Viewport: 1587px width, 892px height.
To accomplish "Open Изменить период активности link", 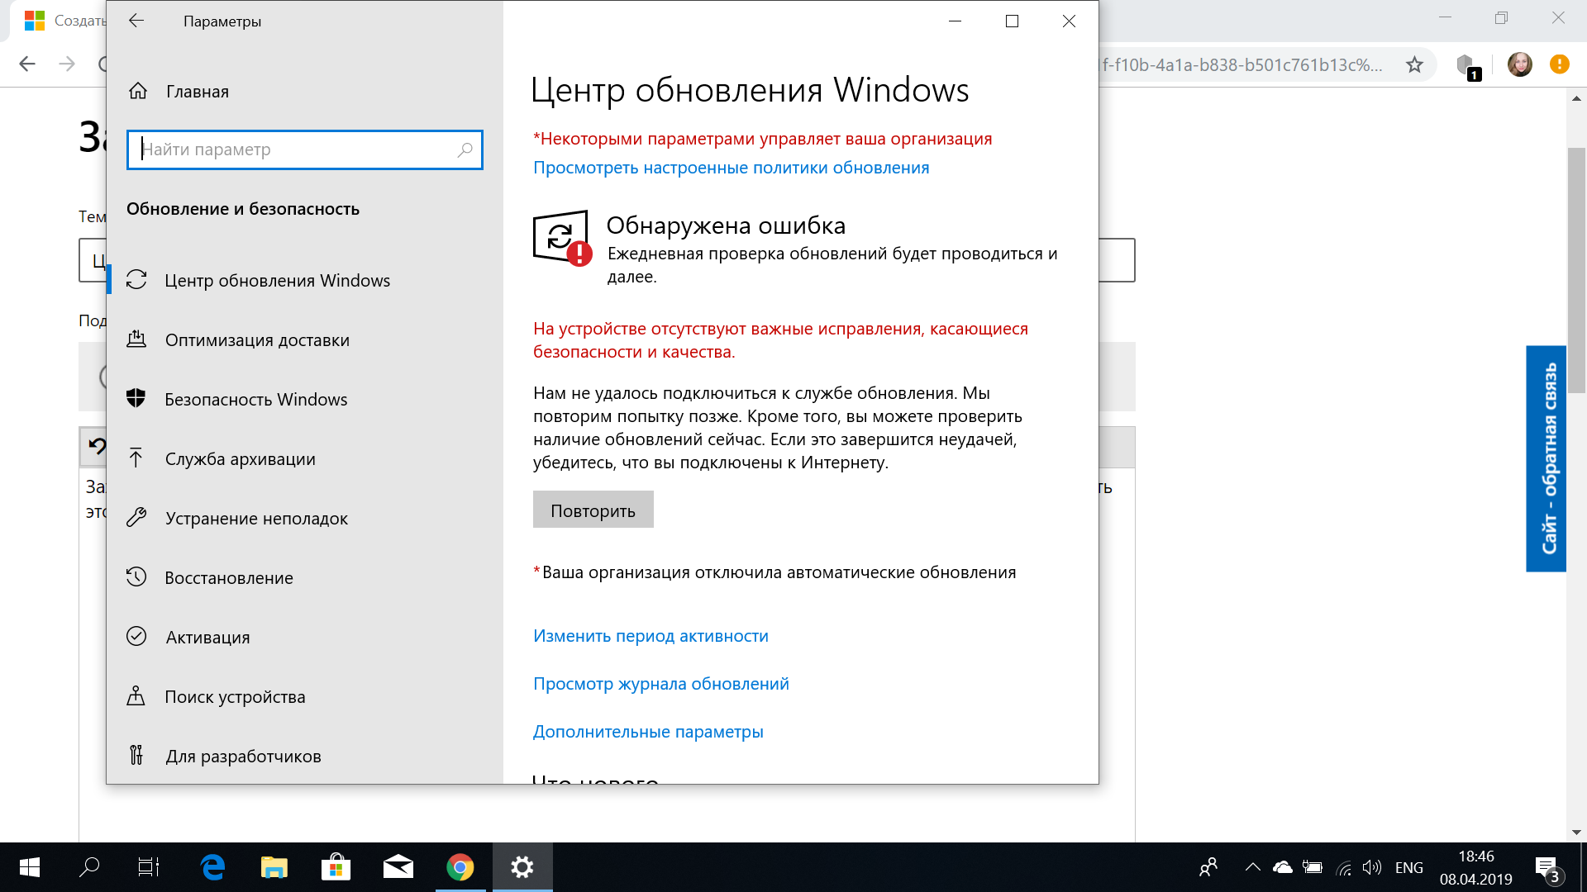I will click(x=651, y=636).
